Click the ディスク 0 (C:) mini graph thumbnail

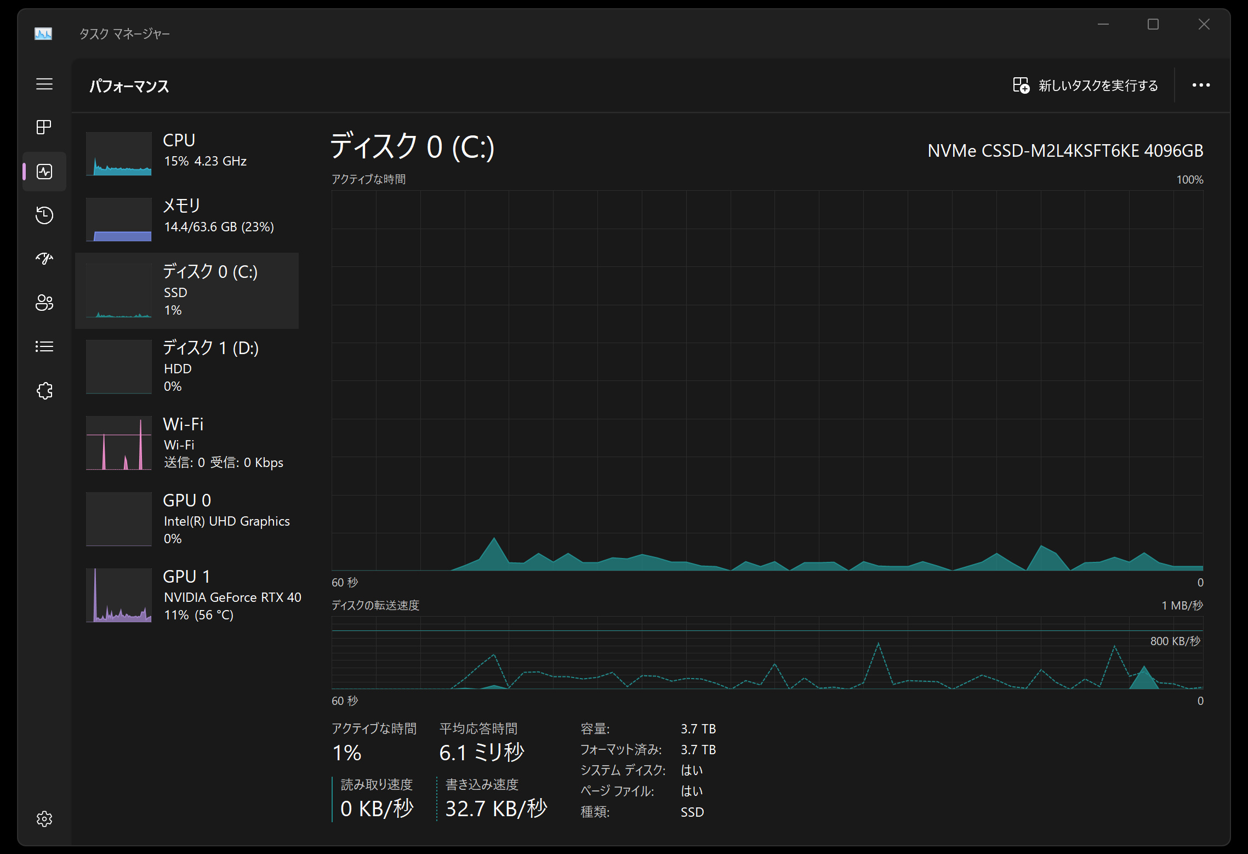point(119,291)
